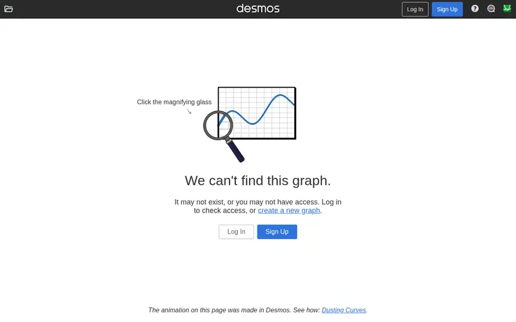Click Log In below the error message
Image resolution: width=516 pixels, height=322 pixels.
coord(236,232)
